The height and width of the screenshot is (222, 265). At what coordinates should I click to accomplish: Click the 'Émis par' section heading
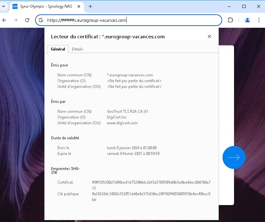pyautogui.click(x=58, y=102)
